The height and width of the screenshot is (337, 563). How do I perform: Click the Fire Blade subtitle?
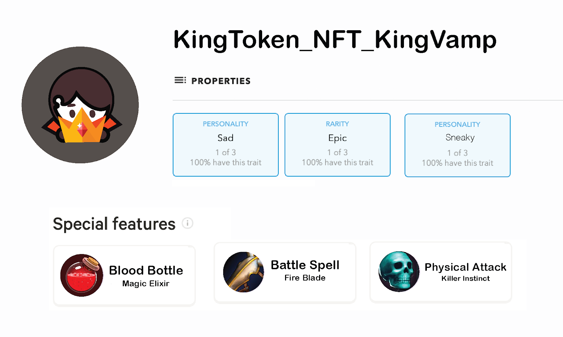point(305,278)
